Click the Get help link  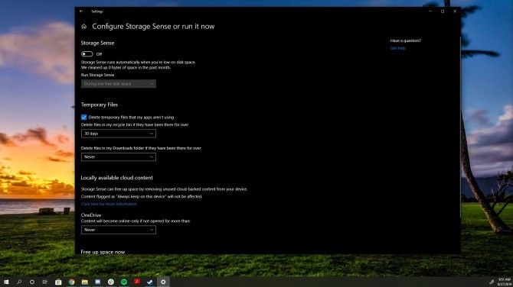coord(398,48)
